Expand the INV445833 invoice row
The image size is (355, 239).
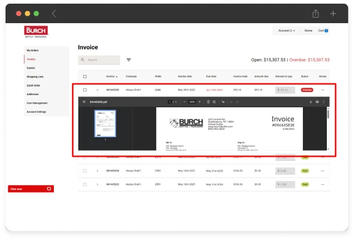97,185
